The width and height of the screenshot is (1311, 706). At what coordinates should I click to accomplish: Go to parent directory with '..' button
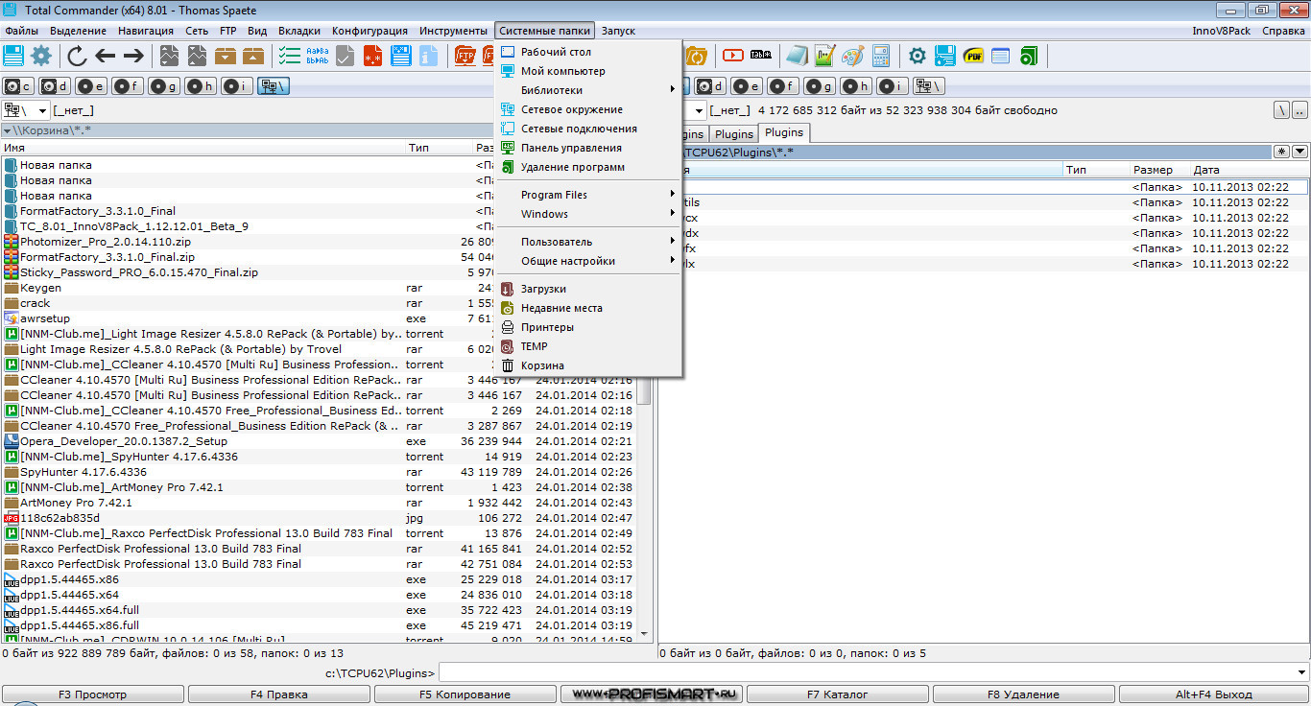1300,110
